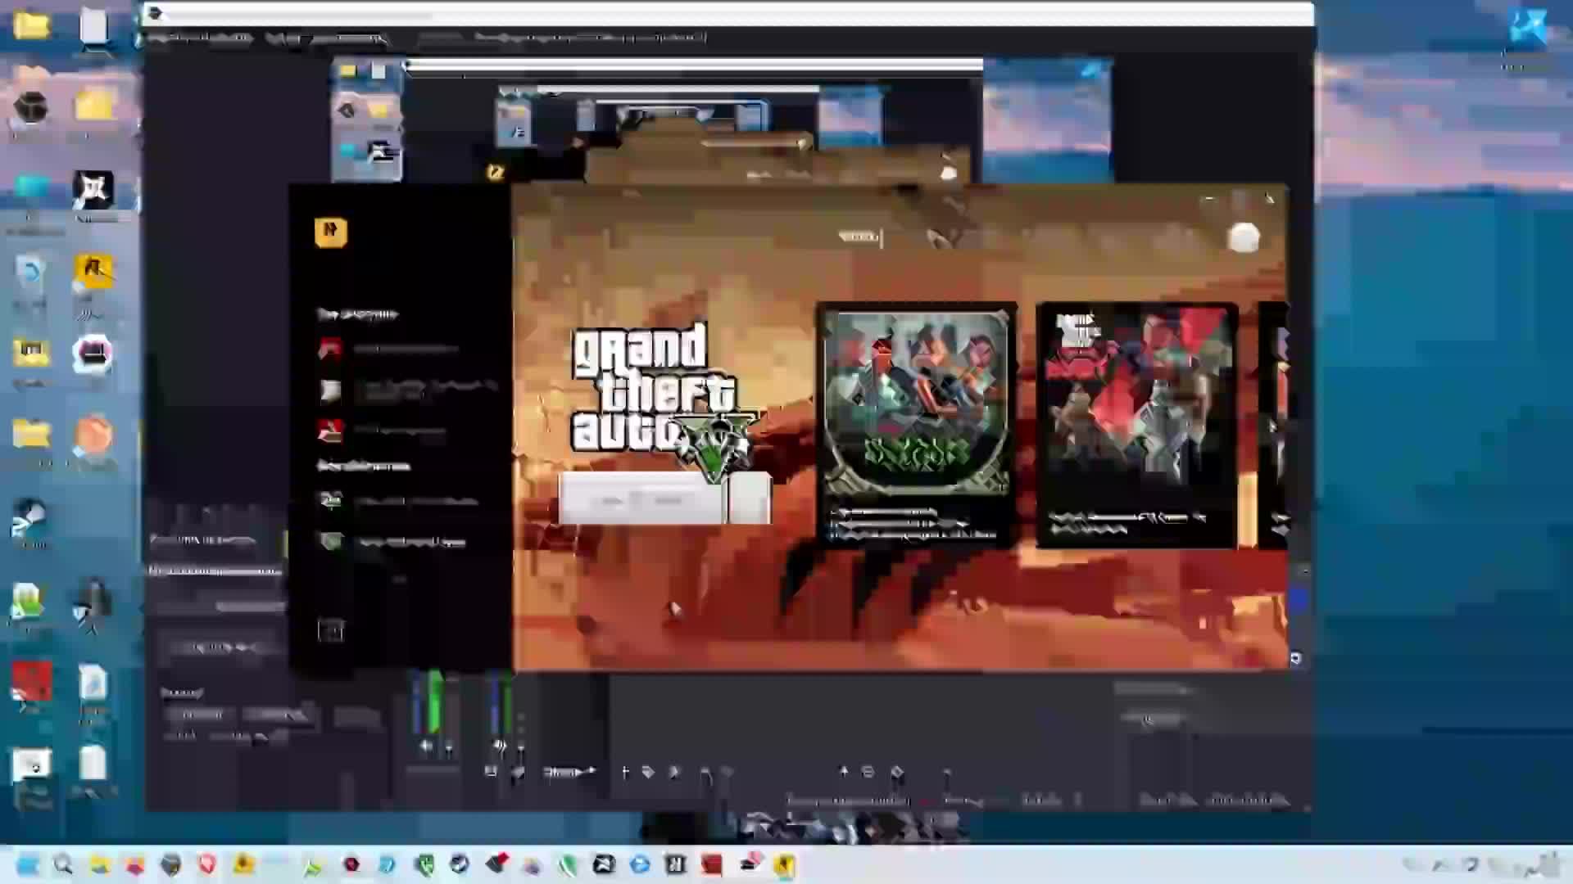Click the red shield taskbar icon
This screenshot has height=884, width=1573.
point(206,864)
